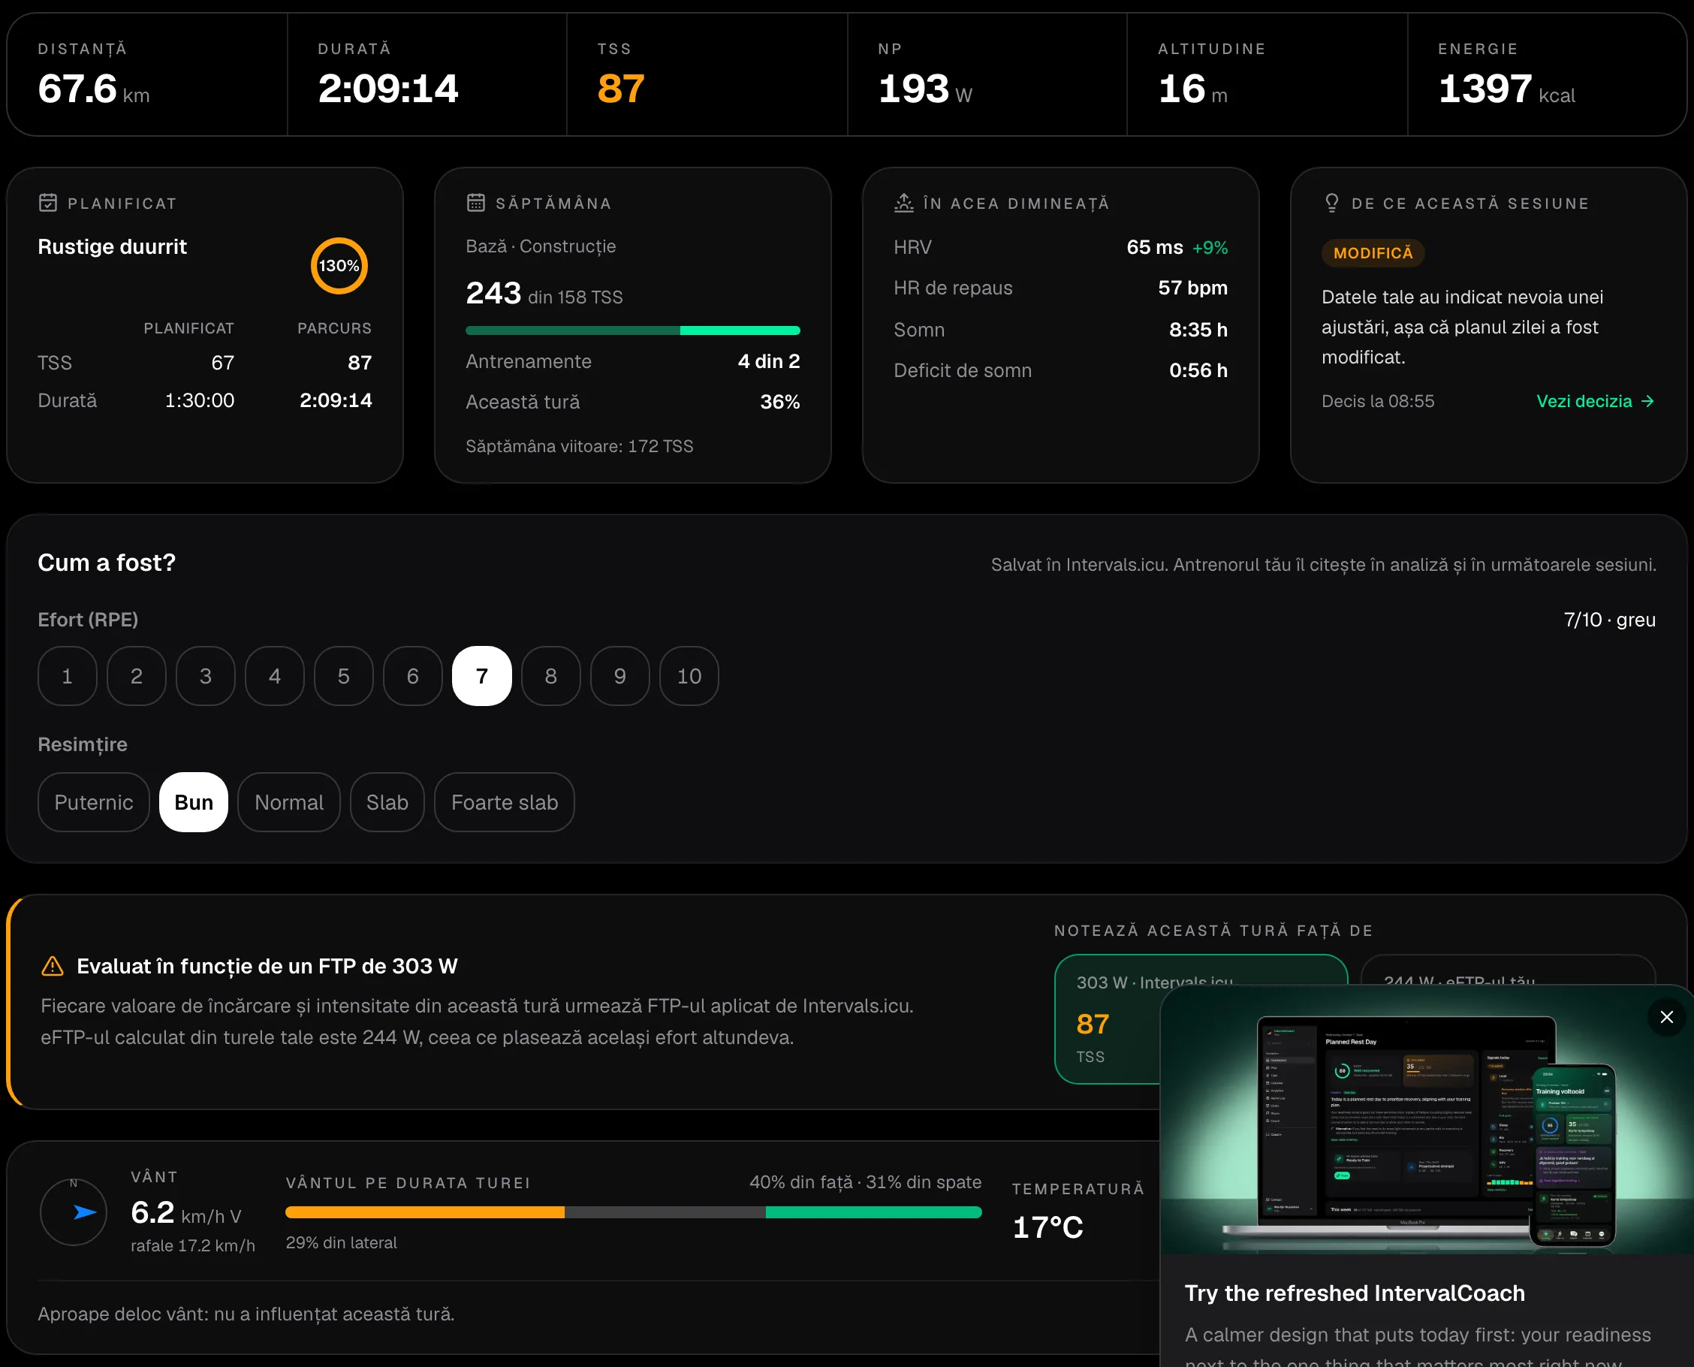Set feeling to Puternic

[94, 801]
